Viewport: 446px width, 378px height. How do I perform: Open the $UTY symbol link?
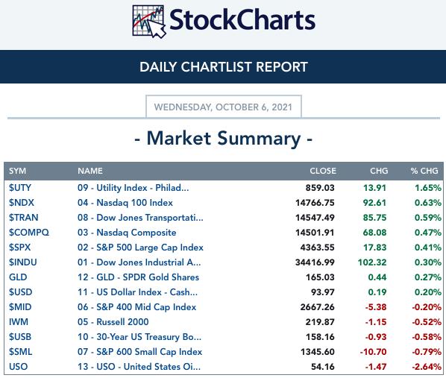pos(20,188)
